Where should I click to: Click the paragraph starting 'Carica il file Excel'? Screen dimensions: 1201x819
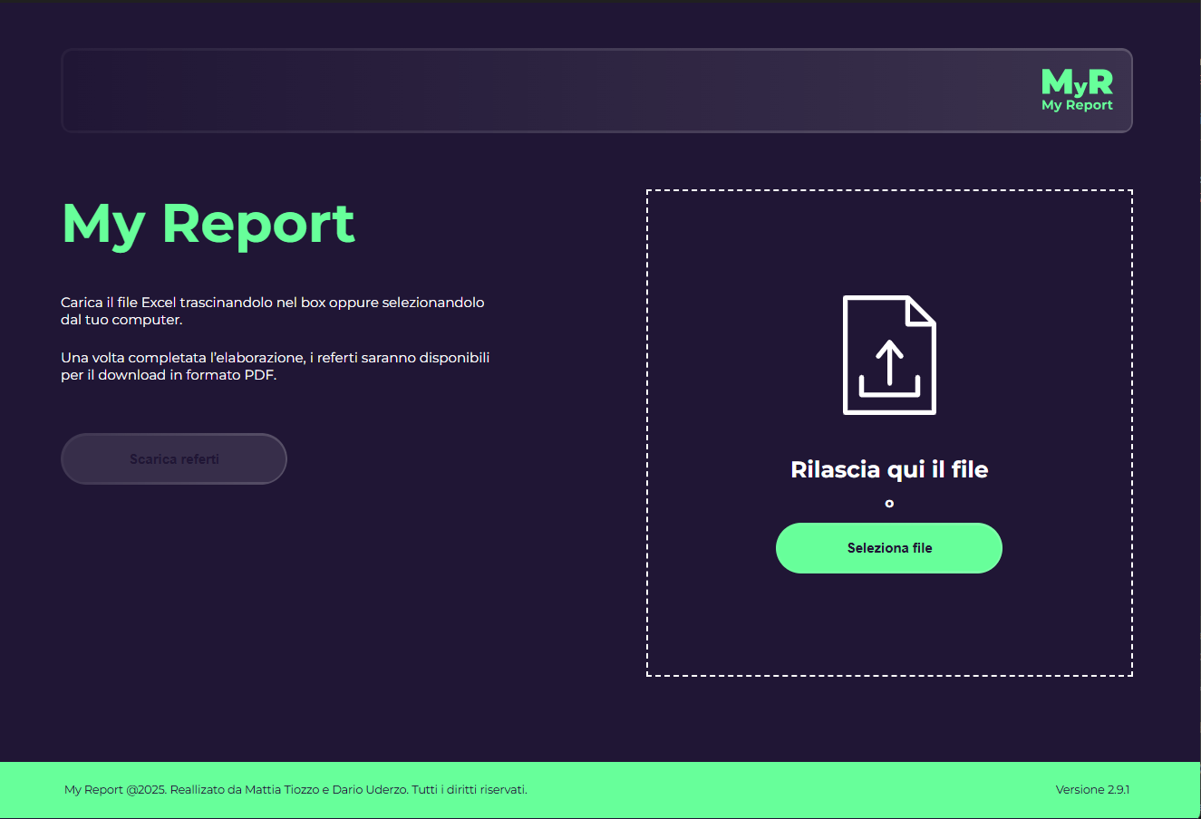pos(273,311)
